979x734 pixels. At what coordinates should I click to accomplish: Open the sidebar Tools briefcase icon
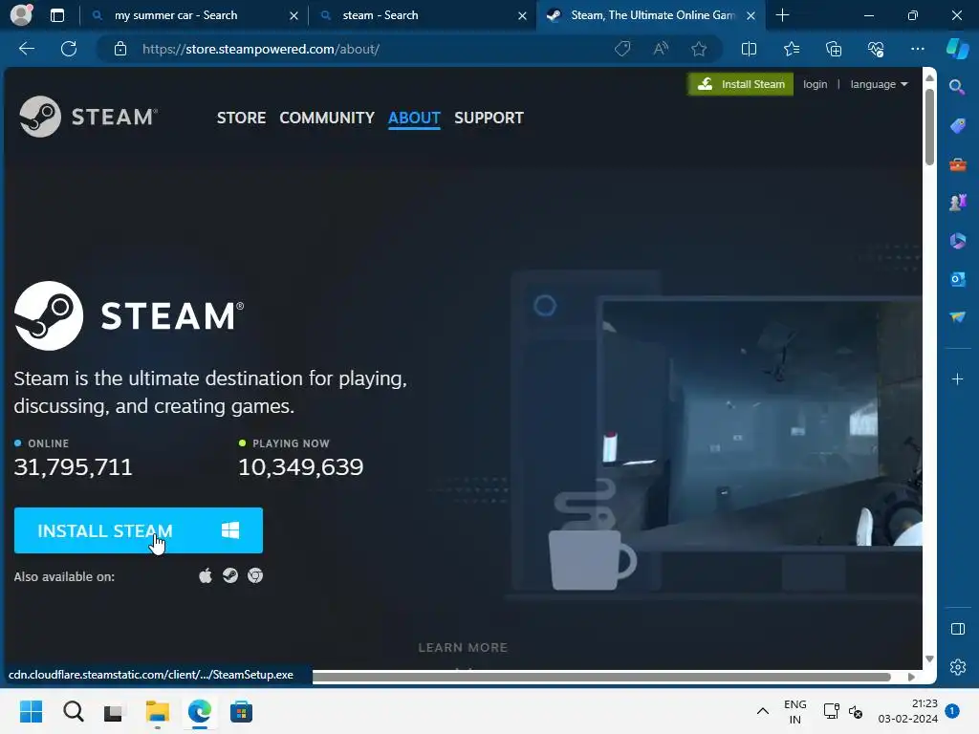(x=957, y=164)
